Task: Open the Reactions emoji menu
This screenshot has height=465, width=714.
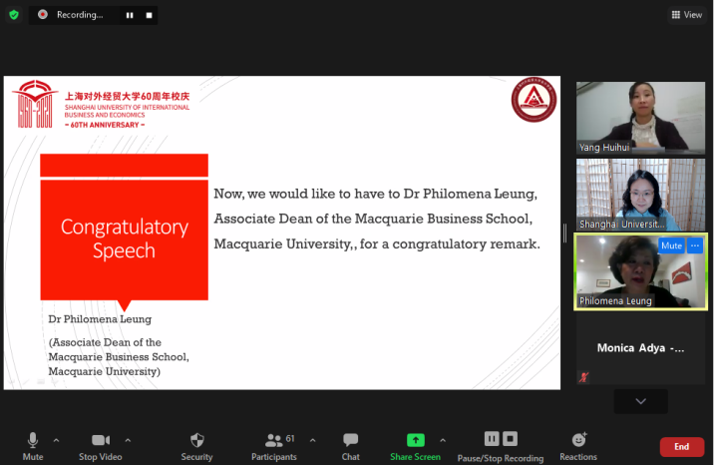Action: point(578,445)
